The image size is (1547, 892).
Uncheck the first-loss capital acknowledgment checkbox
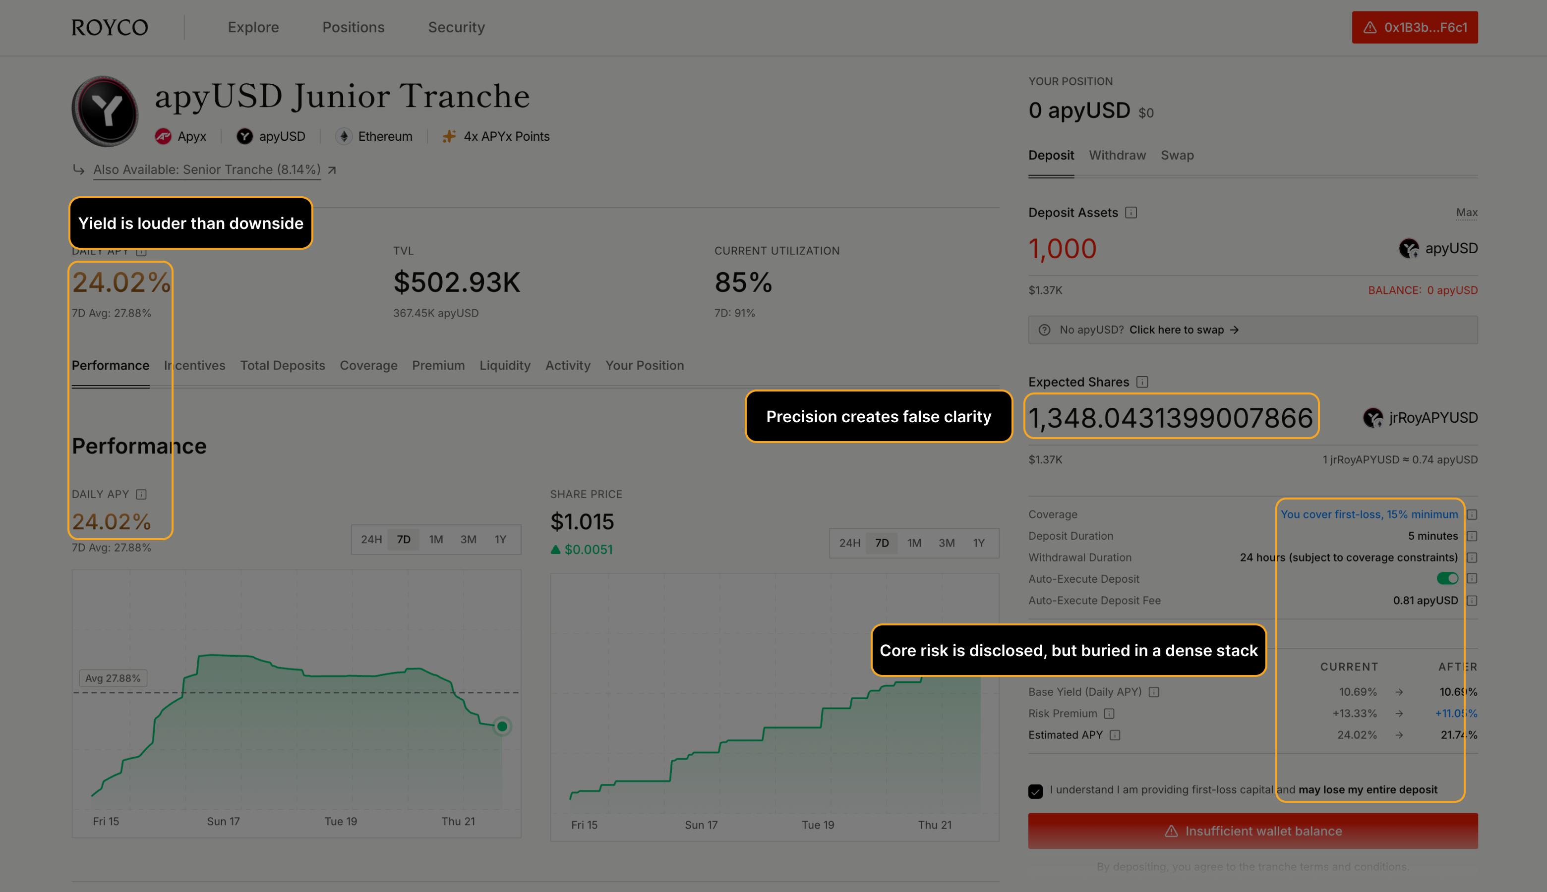[1036, 791]
